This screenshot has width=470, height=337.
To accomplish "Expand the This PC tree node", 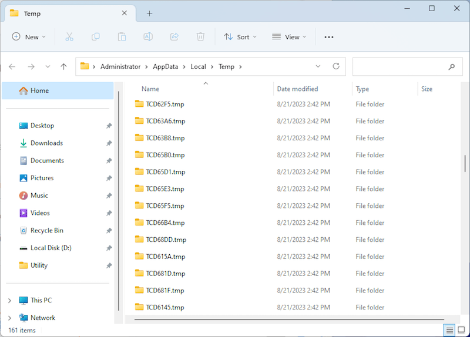I will click(9, 301).
